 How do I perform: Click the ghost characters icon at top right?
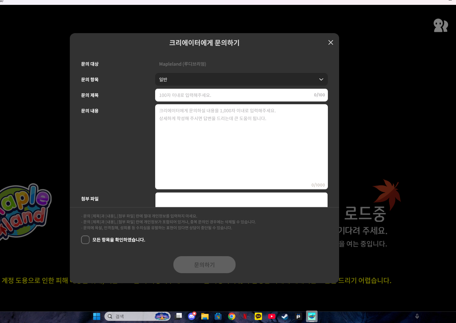coord(441,26)
